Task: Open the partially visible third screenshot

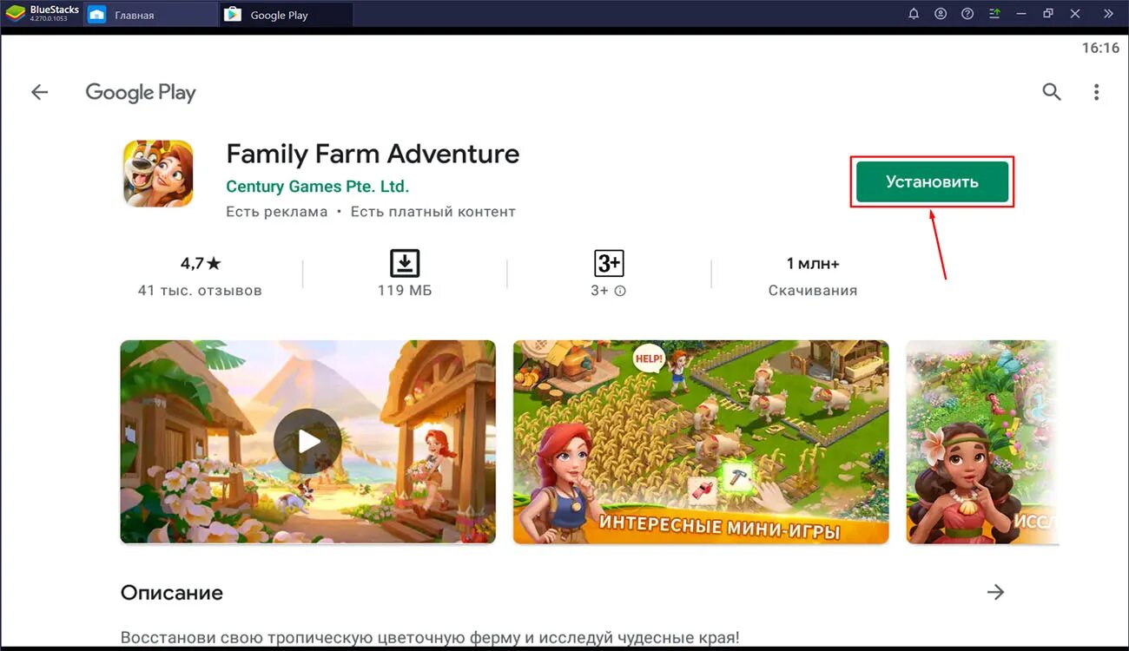Action: pyautogui.click(x=982, y=442)
